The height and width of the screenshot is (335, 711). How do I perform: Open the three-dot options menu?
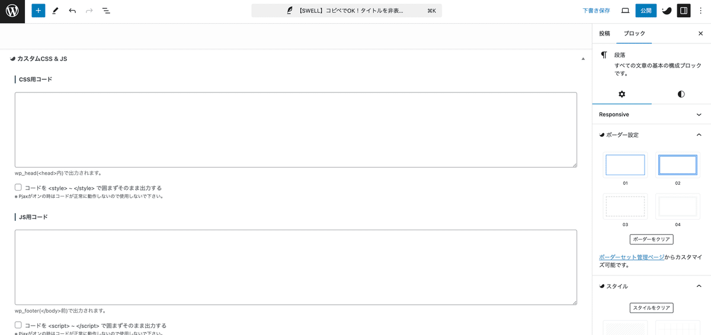pos(702,11)
